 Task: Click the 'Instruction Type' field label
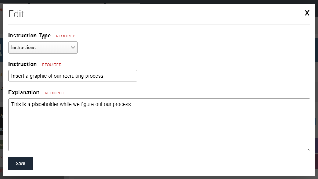point(29,36)
